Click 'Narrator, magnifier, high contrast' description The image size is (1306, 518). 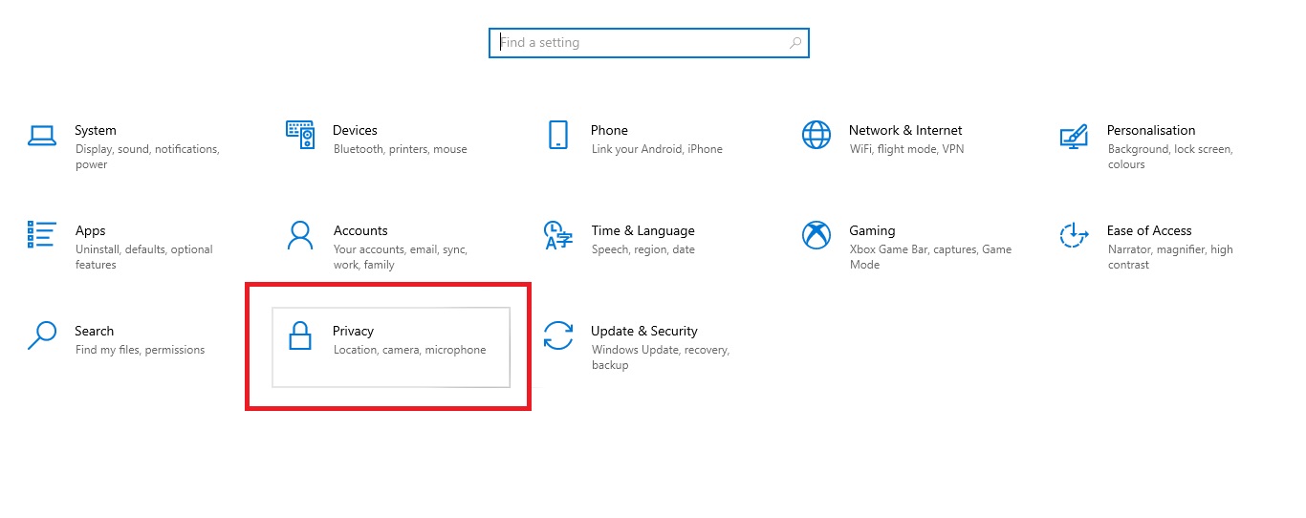pos(1170,257)
